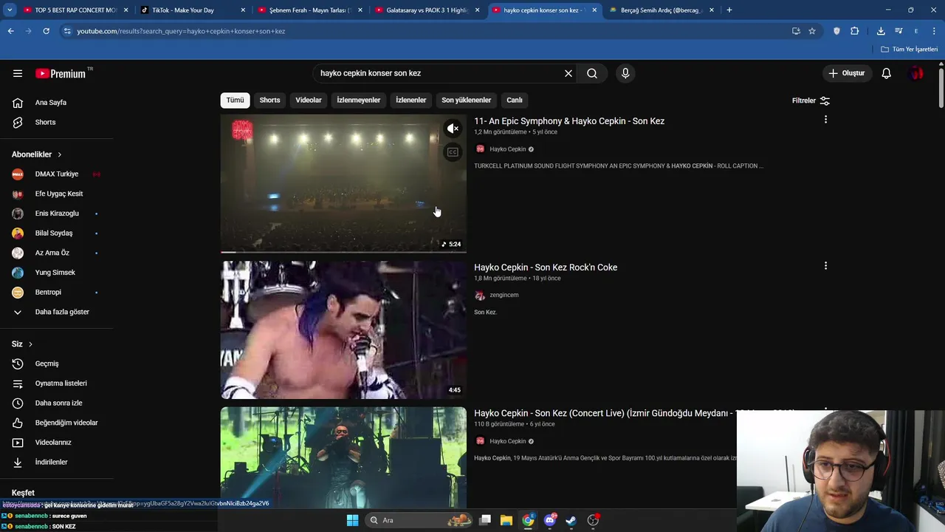The image size is (945, 532).
Task: Select the Canlı filter chip
Action: (x=515, y=100)
